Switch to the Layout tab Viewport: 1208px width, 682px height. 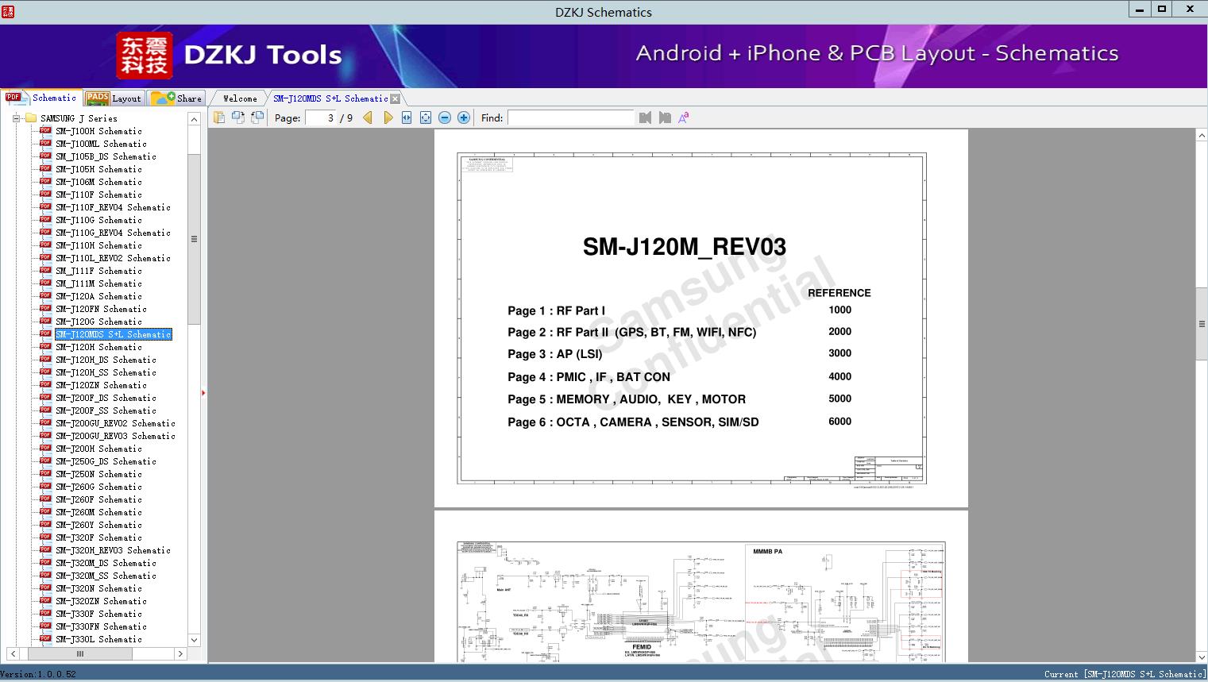114,98
